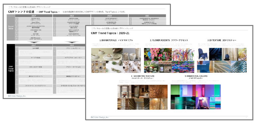Click the Geometric Texture image collage
The height and width of the screenshot is (125, 257).
(143, 97)
